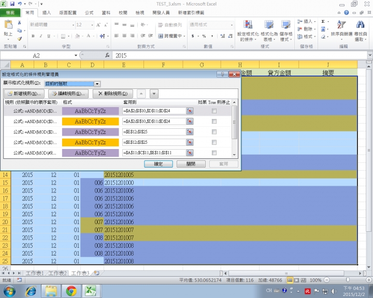
Task: Open number format dropdown (通用格式)
Action: (x=232, y=25)
